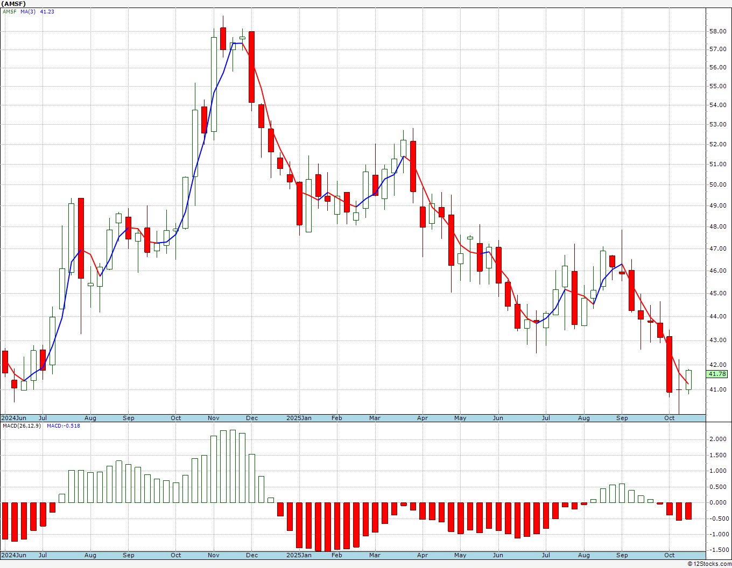Viewport: 732px width, 568px height.
Task: Click the MA(3) indicator label
Action: (28, 11)
